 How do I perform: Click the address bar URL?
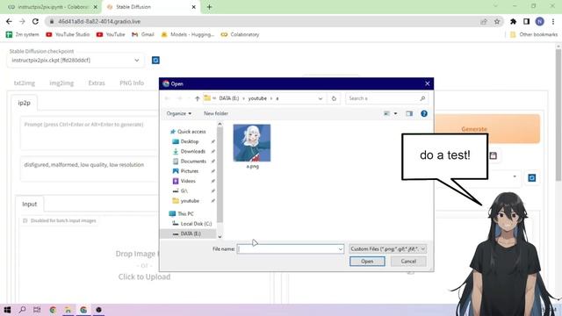click(99, 21)
